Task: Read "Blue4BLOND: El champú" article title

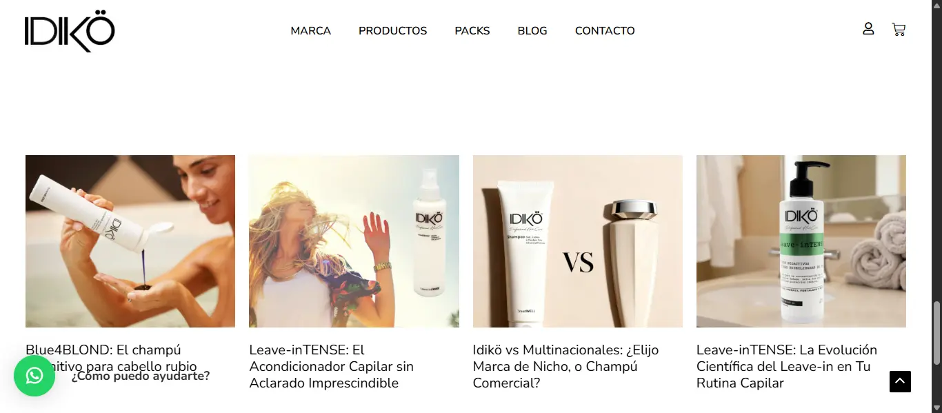Action: pos(103,350)
